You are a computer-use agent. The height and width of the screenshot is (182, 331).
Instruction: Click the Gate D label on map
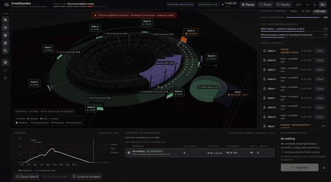click(91, 108)
